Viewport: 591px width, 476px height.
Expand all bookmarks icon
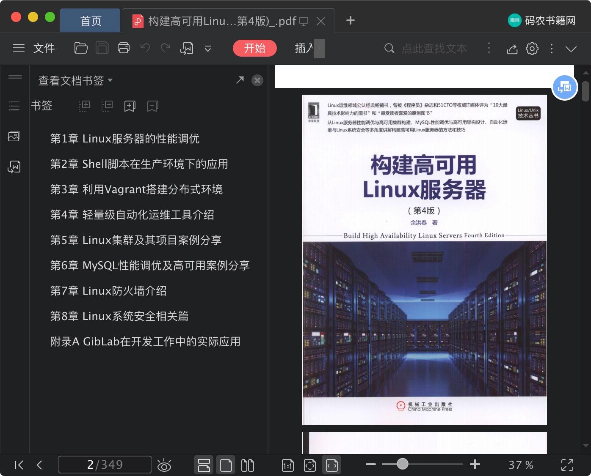(x=84, y=106)
